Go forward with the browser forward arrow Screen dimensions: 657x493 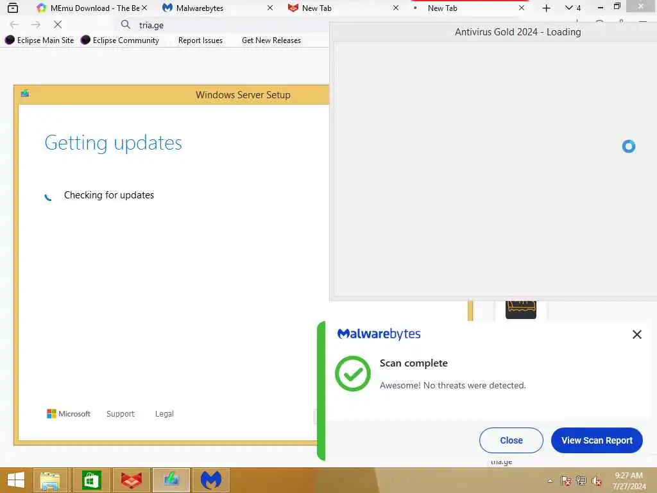(x=36, y=25)
